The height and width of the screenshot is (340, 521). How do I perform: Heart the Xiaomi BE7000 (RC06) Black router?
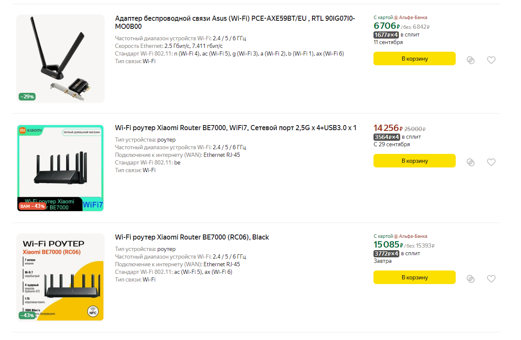click(x=491, y=279)
